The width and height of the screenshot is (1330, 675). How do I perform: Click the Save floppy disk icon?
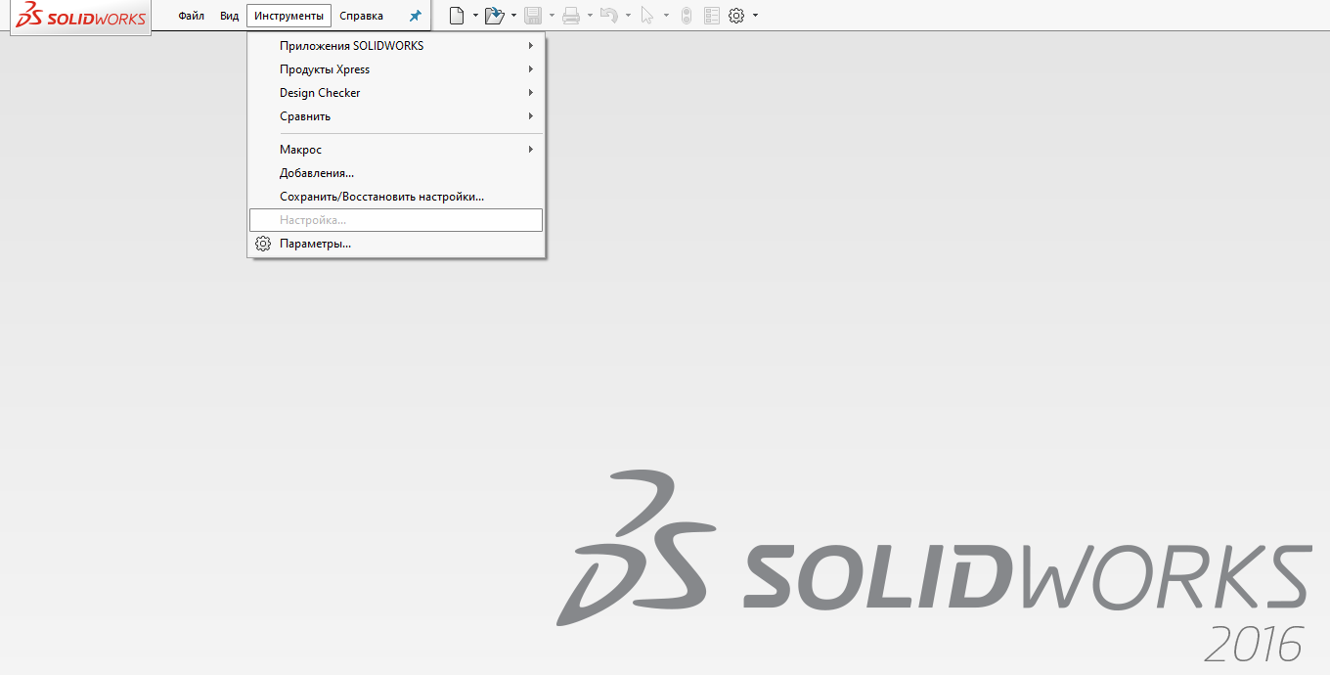click(533, 16)
